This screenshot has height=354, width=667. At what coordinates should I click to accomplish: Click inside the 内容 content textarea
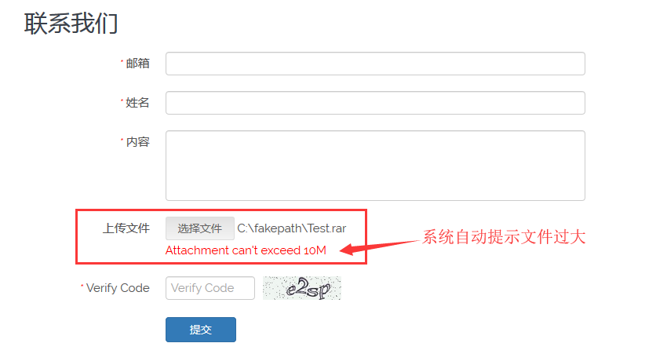click(x=375, y=166)
